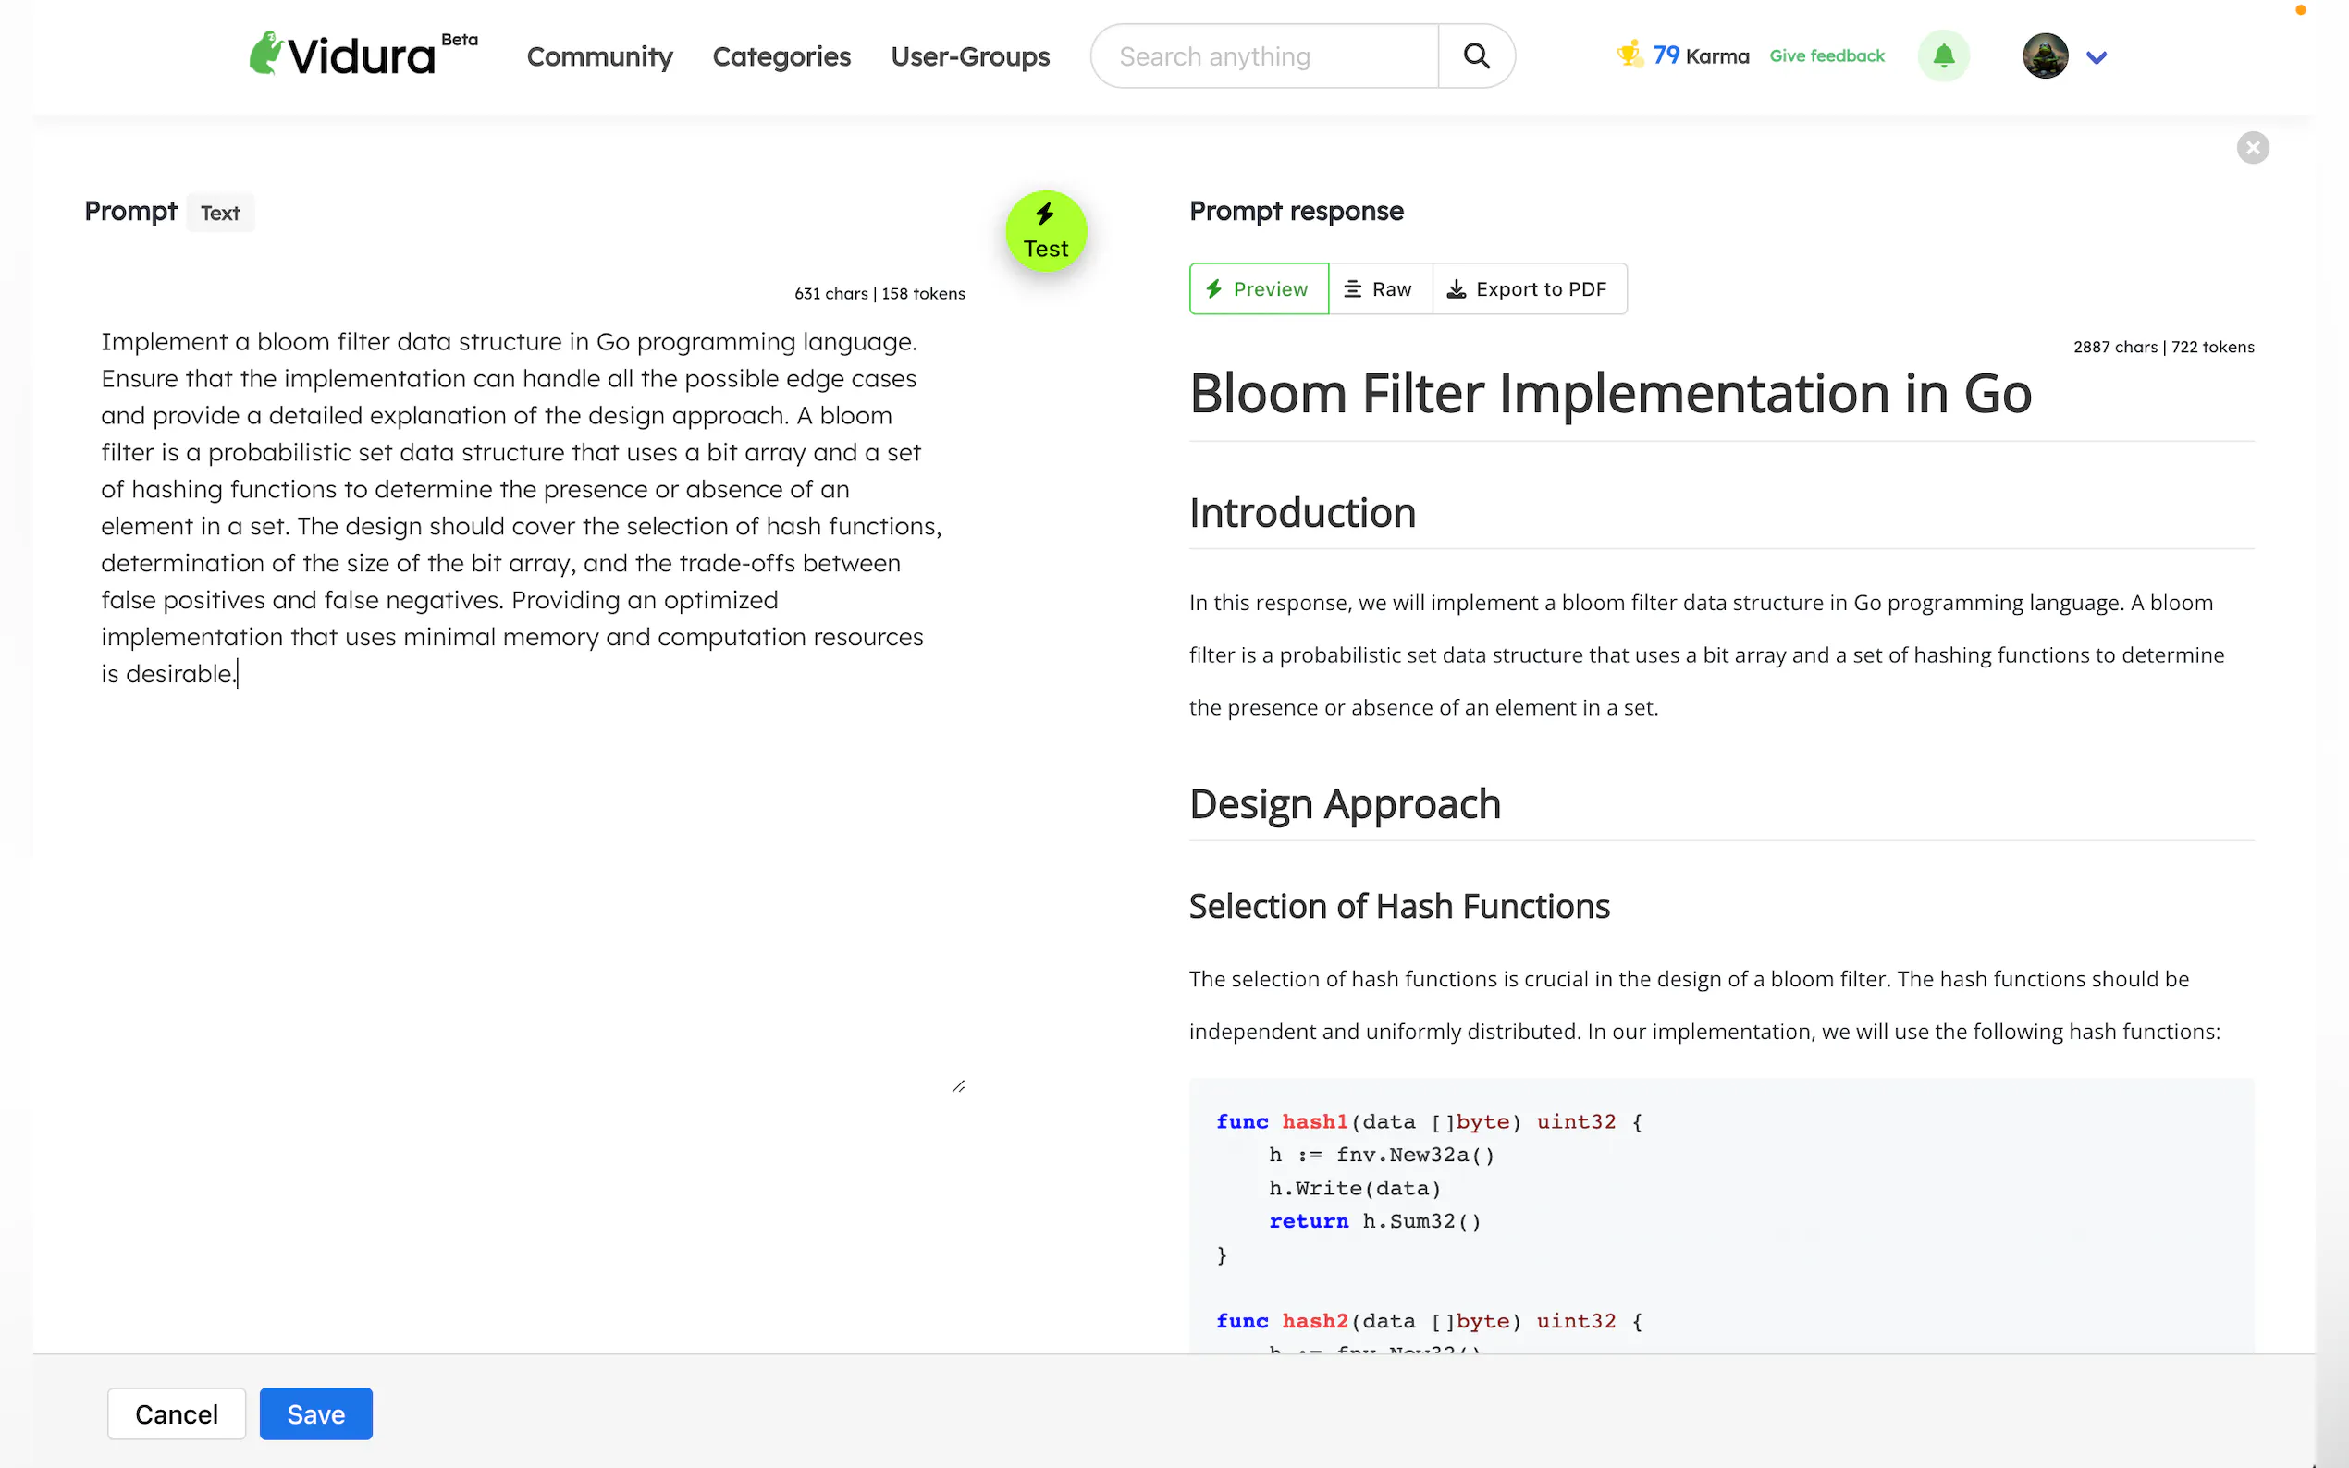Open the Community menu
Screen dimensions: 2349x1468
click(599, 57)
